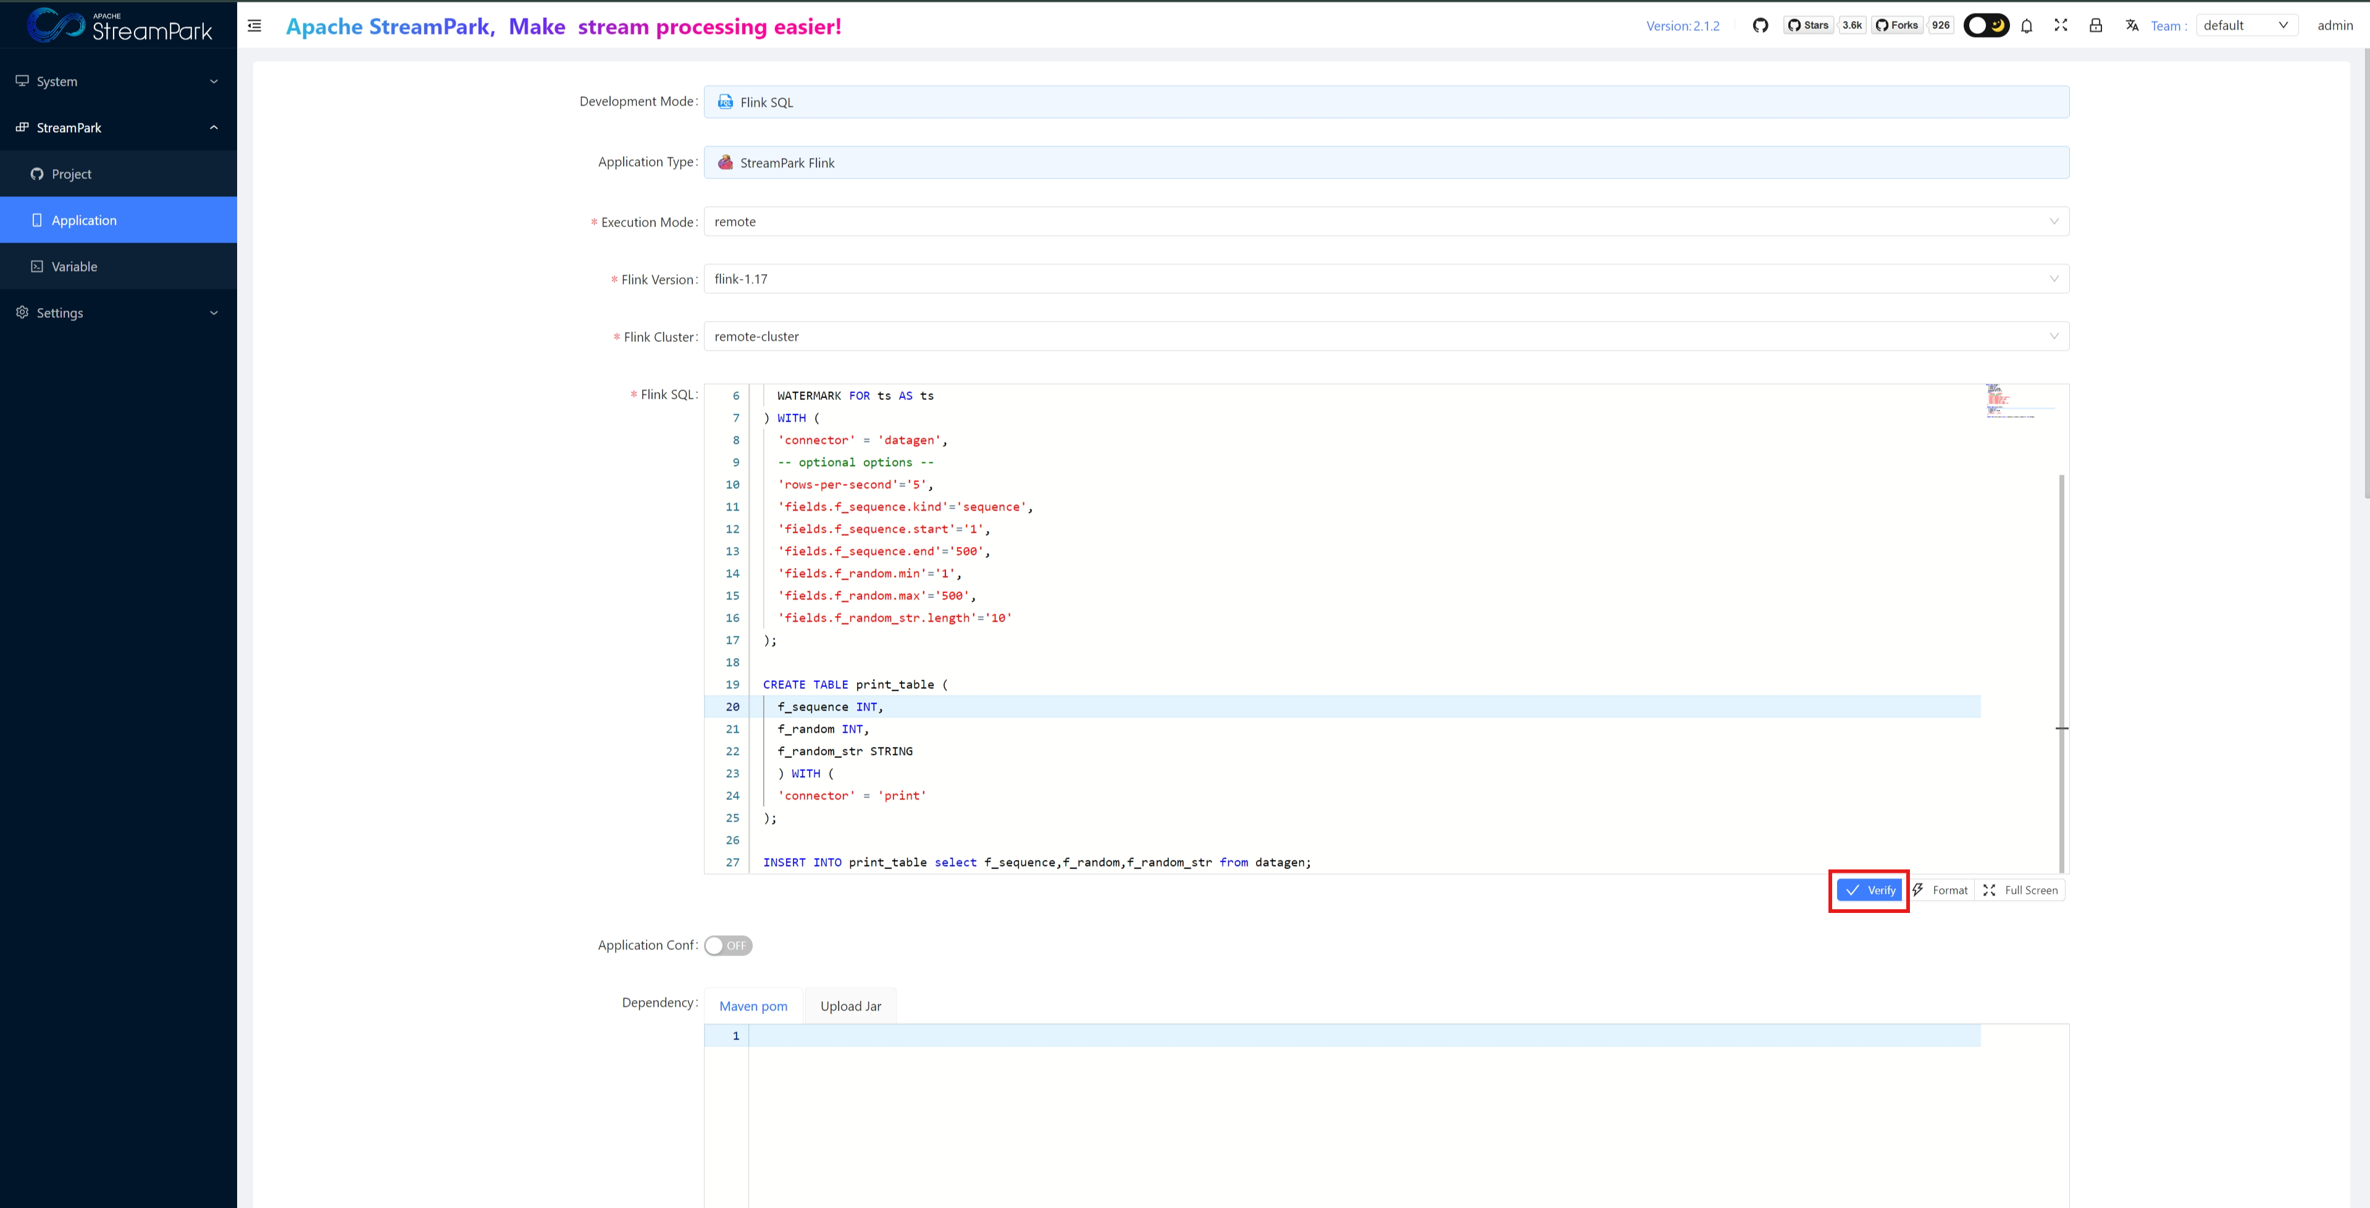Open the Execution Mode dropdown

pyautogui.click(x=1386, y=222)
